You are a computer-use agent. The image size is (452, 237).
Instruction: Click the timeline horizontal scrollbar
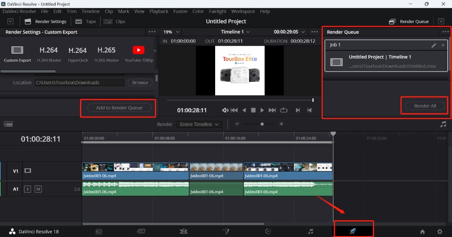(173, 224)
